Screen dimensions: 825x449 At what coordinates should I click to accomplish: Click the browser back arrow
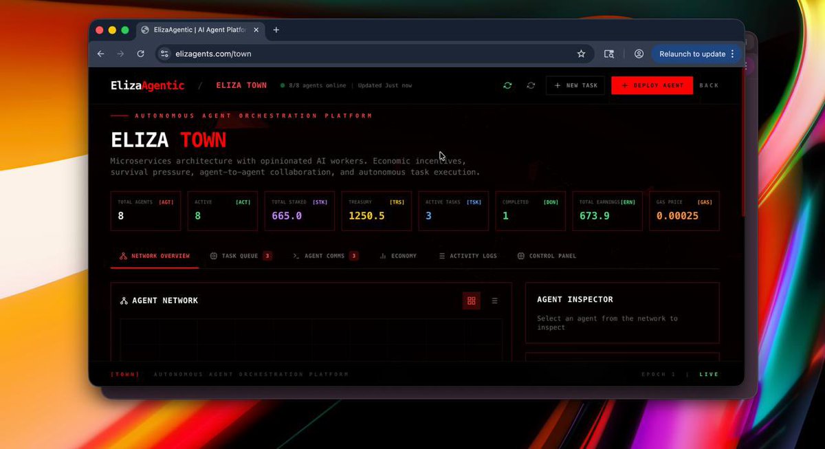[x=101, y=54]
